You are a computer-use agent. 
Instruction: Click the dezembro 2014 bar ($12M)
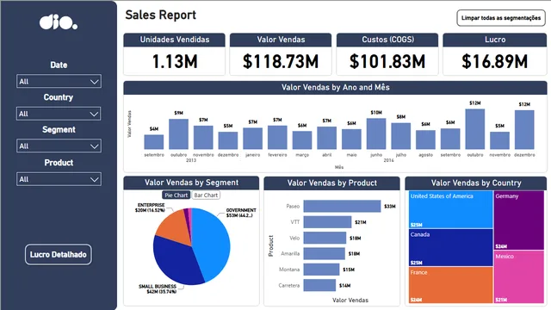point(524,130)
